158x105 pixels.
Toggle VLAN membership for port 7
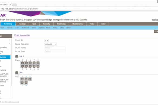(x=34, y=63)
